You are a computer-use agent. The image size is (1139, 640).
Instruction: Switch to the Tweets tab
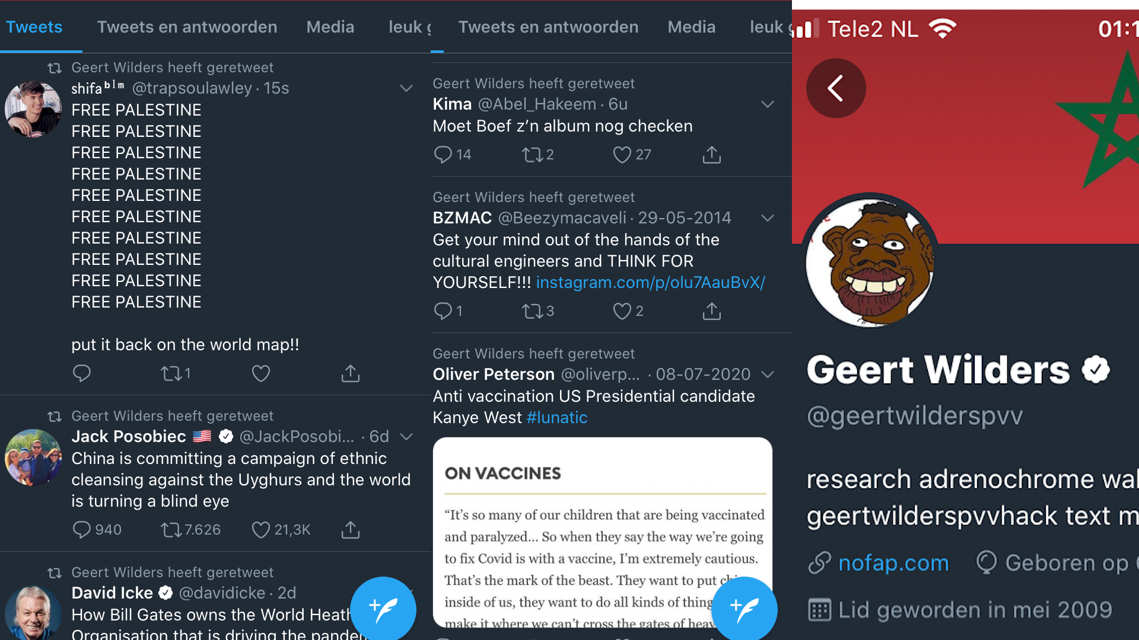point(34,27)
